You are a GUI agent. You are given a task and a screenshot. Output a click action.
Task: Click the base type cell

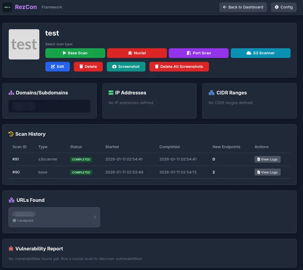[x=43, y=172]
